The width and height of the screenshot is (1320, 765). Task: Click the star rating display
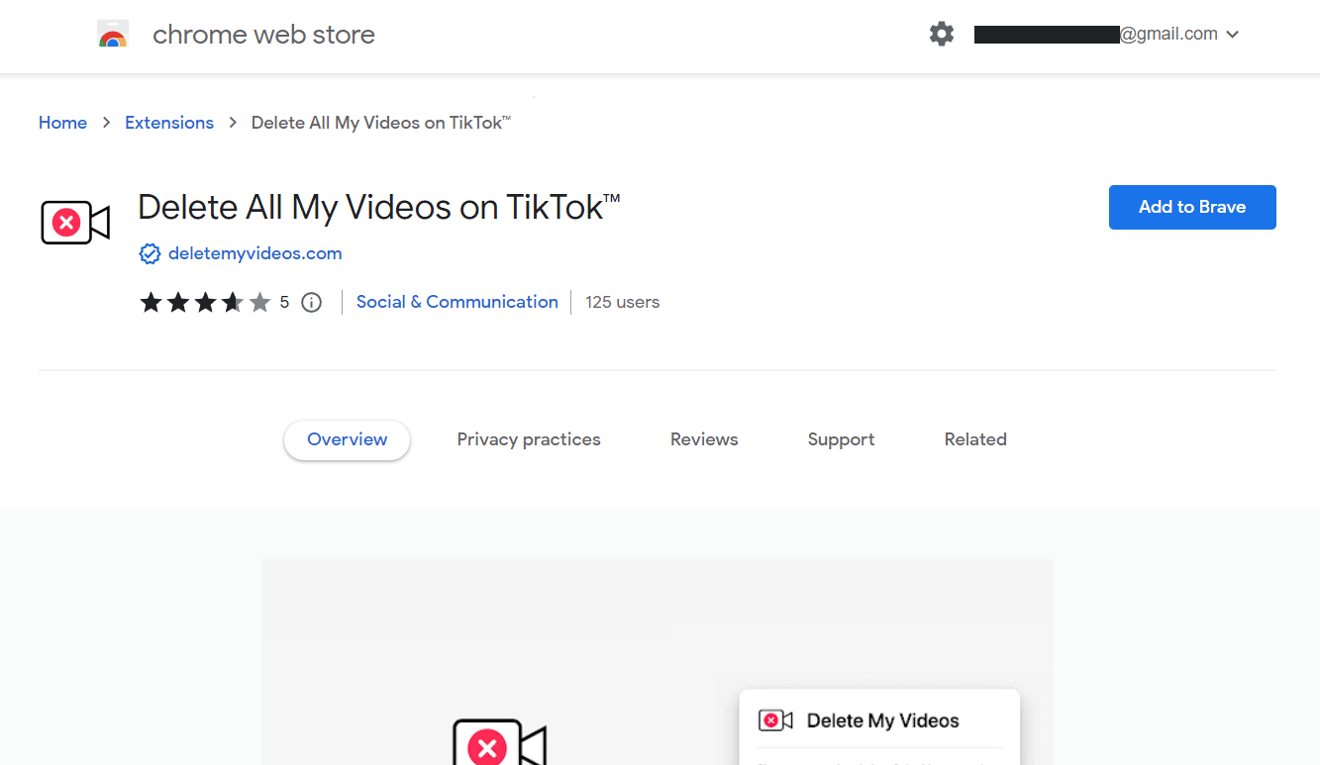pyautogui.click(x=205, y=302)
